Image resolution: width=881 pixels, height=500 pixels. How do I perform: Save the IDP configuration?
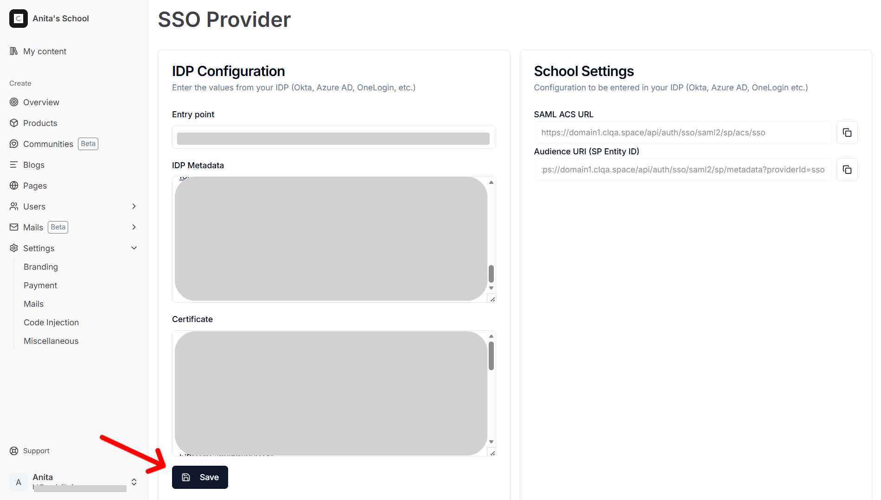pos(200,477)
